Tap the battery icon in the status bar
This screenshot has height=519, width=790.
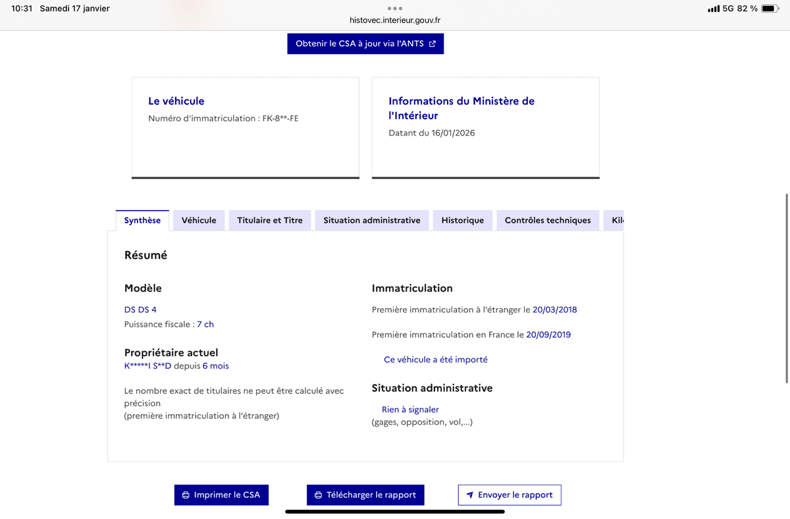point(771,9)
